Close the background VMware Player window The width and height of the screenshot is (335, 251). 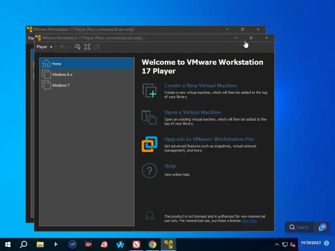click(258, 29)
